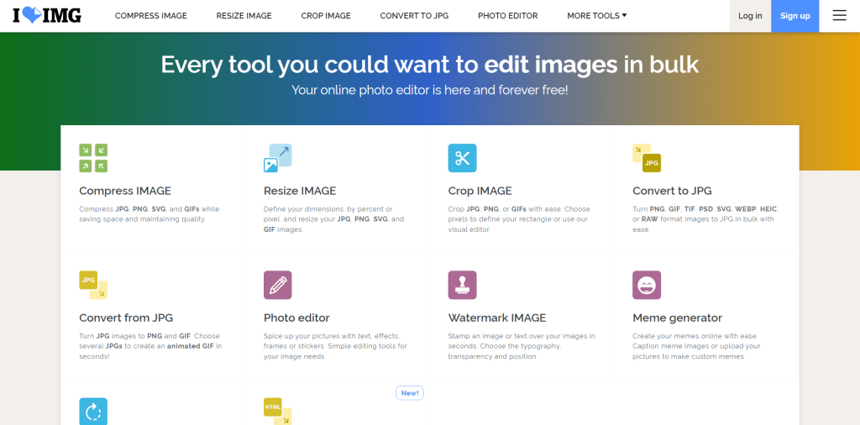Click the 'Spice up your pictures' description
The height and width of the screenshot is (425, 860).
click(335, 346)
